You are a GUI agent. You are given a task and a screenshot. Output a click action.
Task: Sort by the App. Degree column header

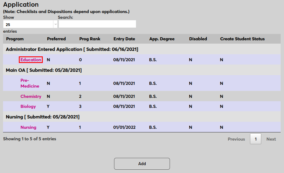[x=162, y=39]
